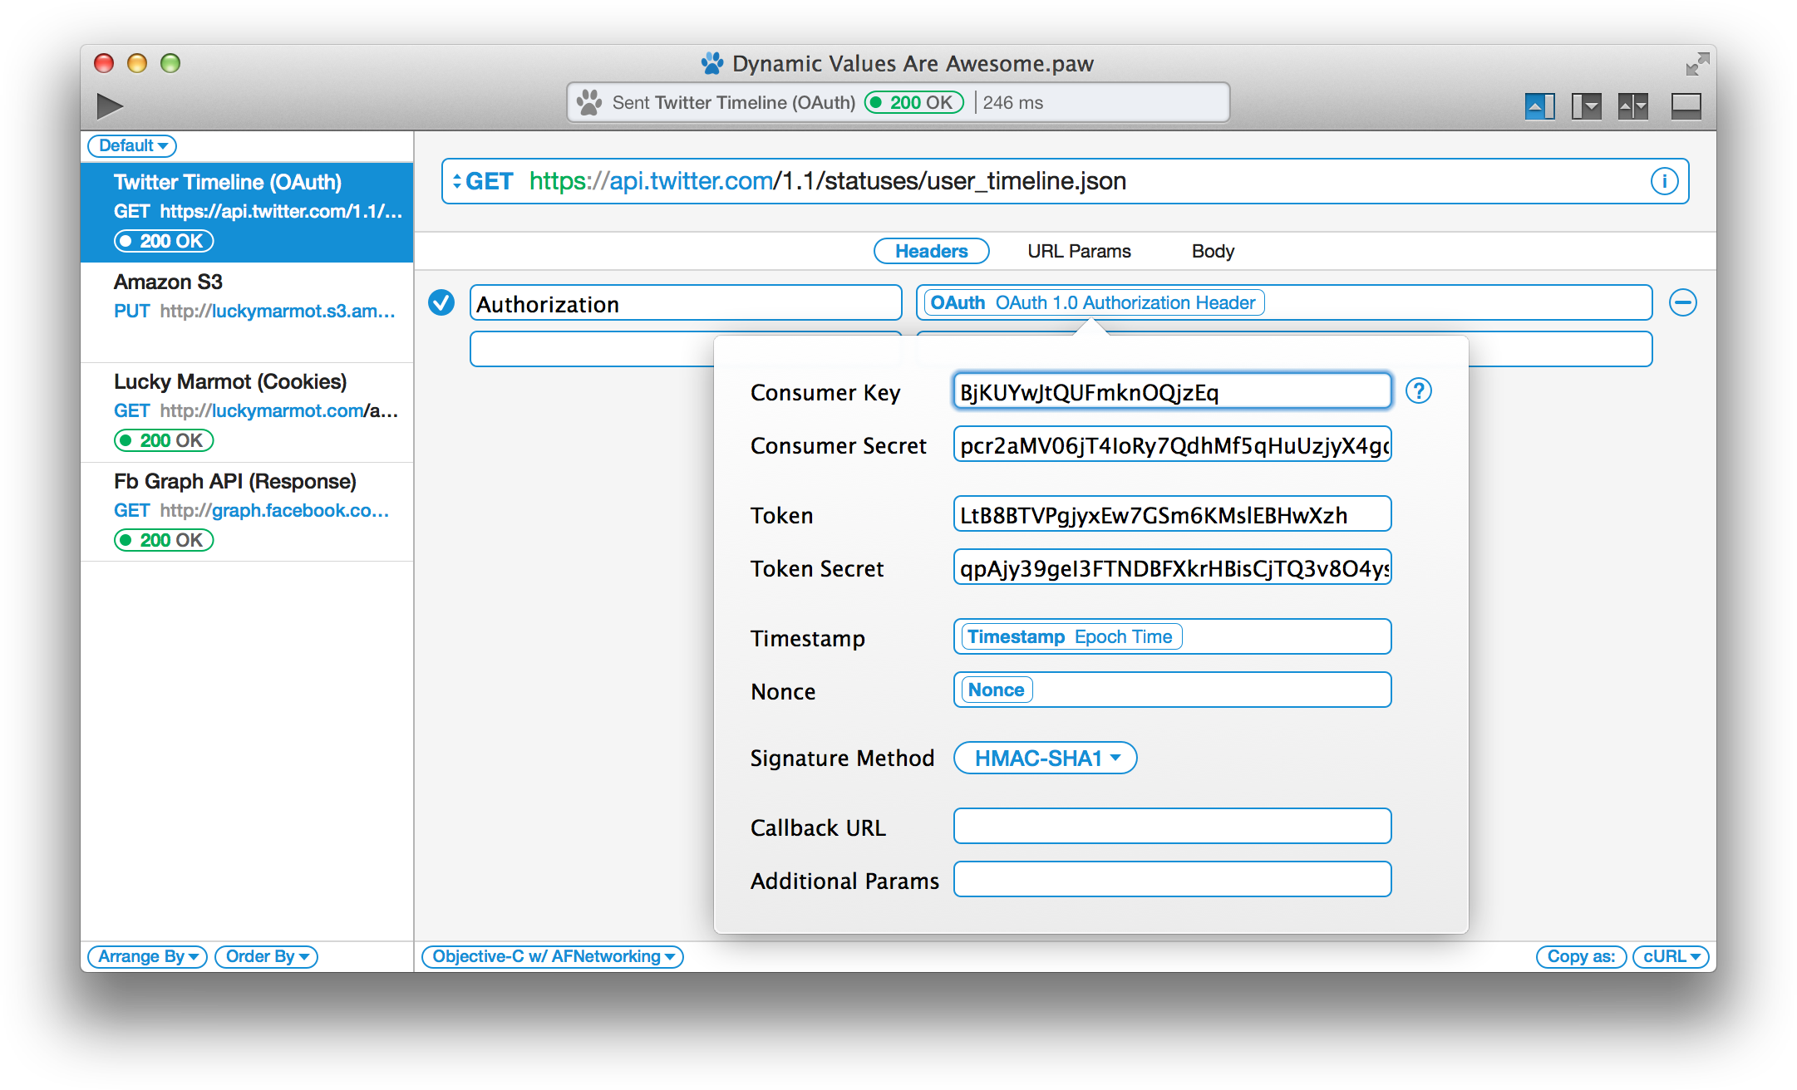Enter fullscreen with the top-right arrows icon
This screenshot has height=1090, width=1797.
1697,64
